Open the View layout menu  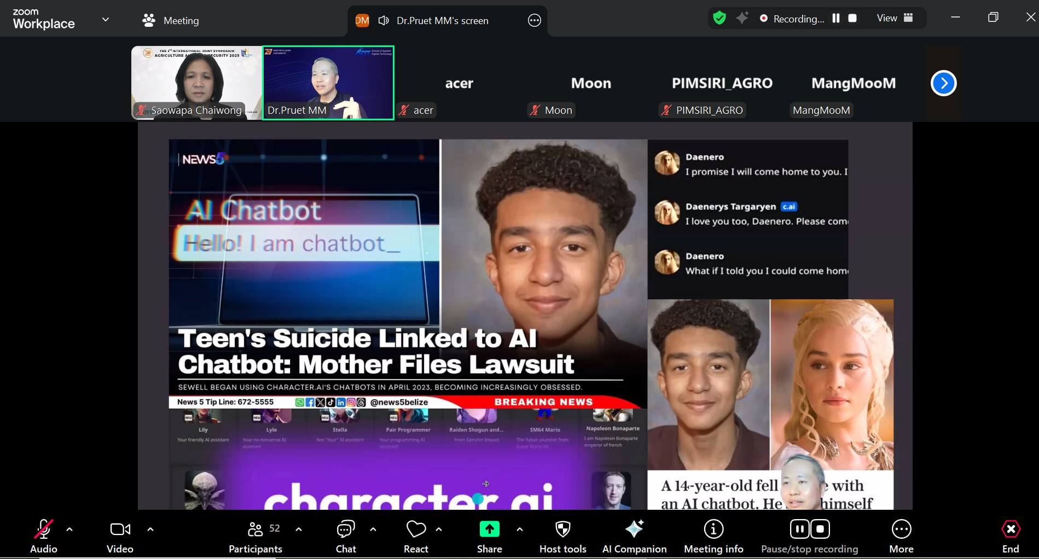(895, 18)
